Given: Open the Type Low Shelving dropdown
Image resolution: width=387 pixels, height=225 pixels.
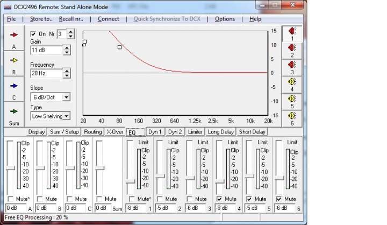Looking at the screenshot, I should 66,116.
